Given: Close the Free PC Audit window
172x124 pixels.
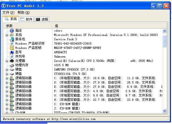Looking at the screenshot, I should [x=166, y=6].
